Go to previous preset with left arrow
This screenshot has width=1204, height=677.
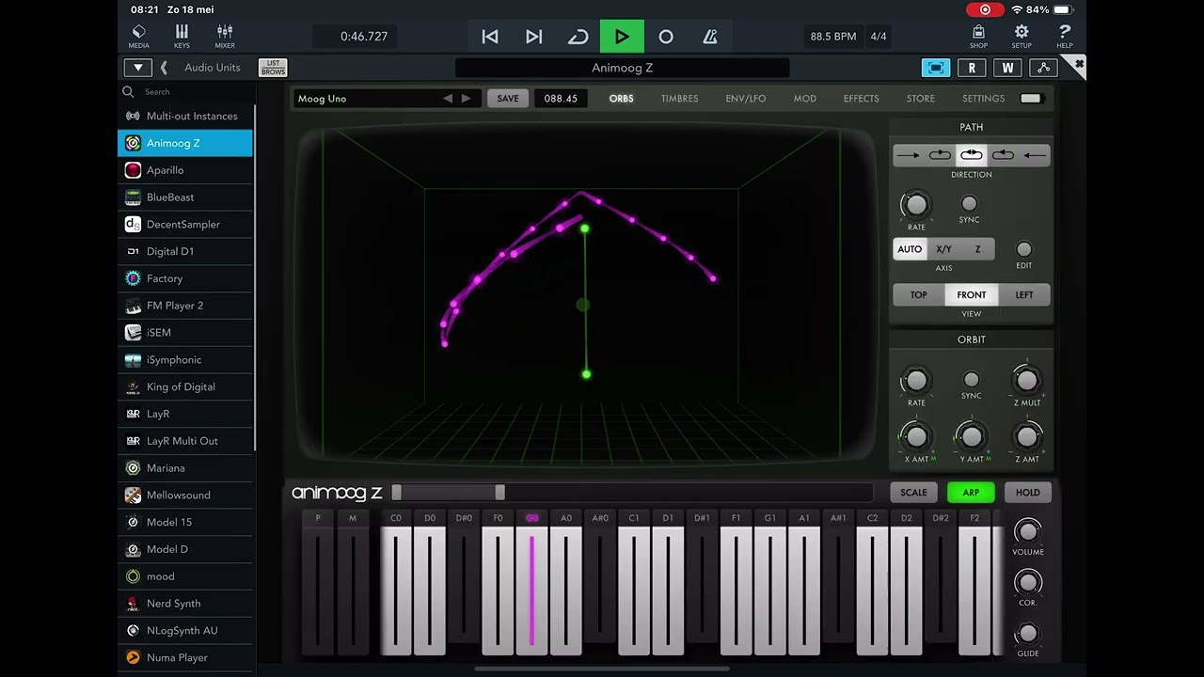pos(448,99)
